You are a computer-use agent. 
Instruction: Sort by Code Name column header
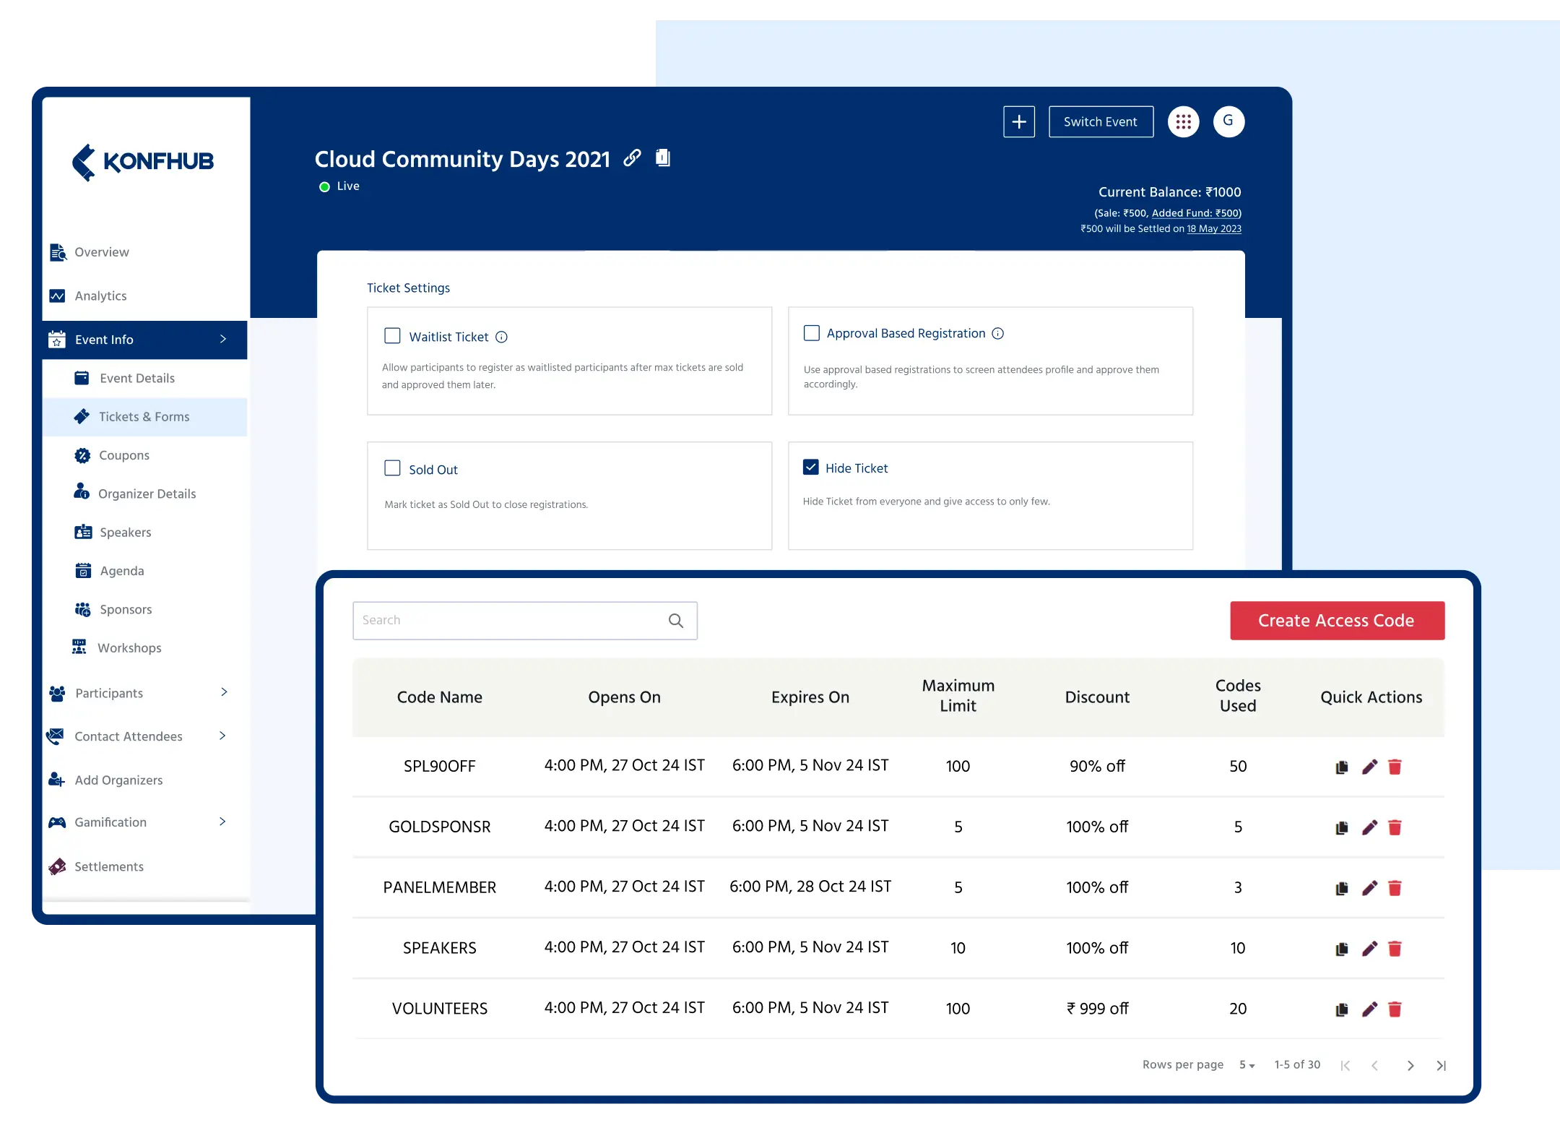[x=440, y=697]
